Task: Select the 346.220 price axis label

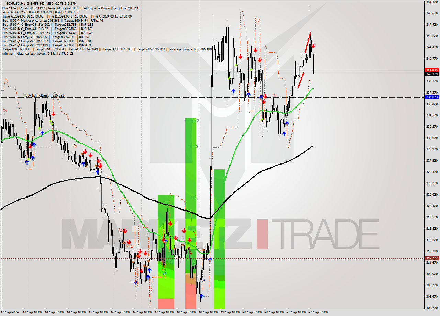Action: click(432, 36)
